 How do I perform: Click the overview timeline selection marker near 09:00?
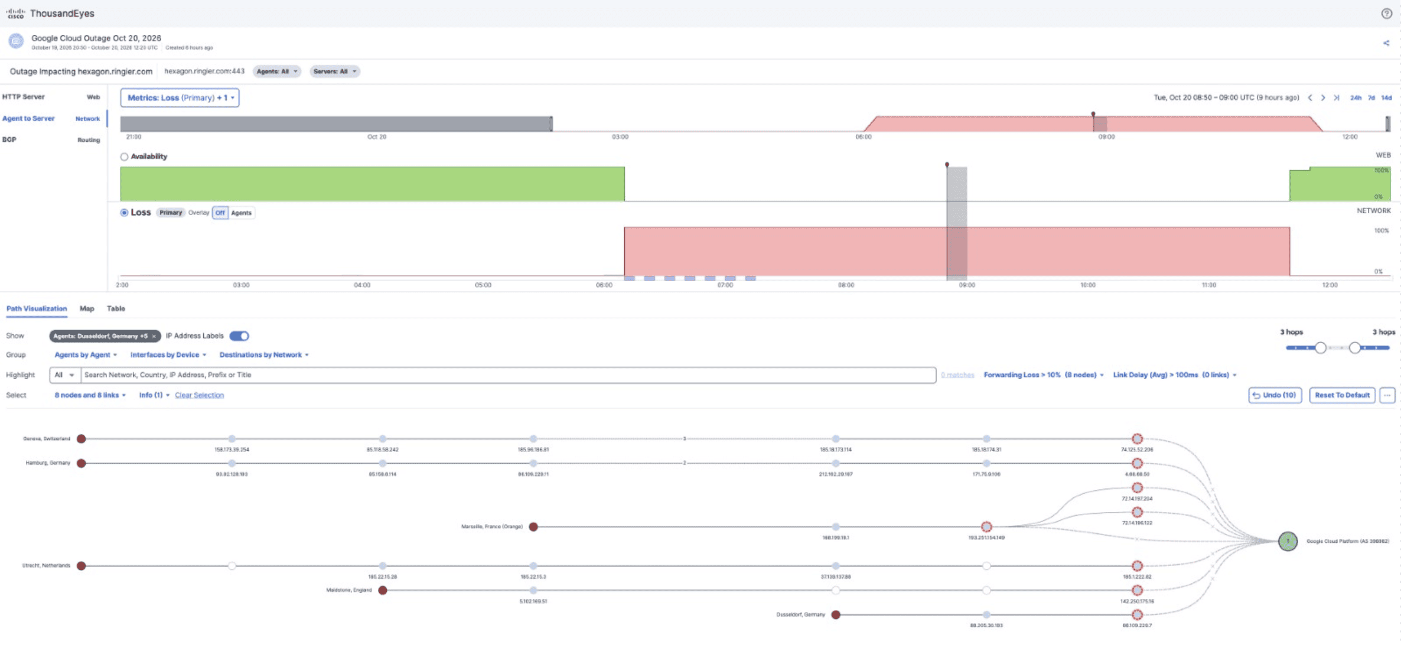pos(1099,123)
